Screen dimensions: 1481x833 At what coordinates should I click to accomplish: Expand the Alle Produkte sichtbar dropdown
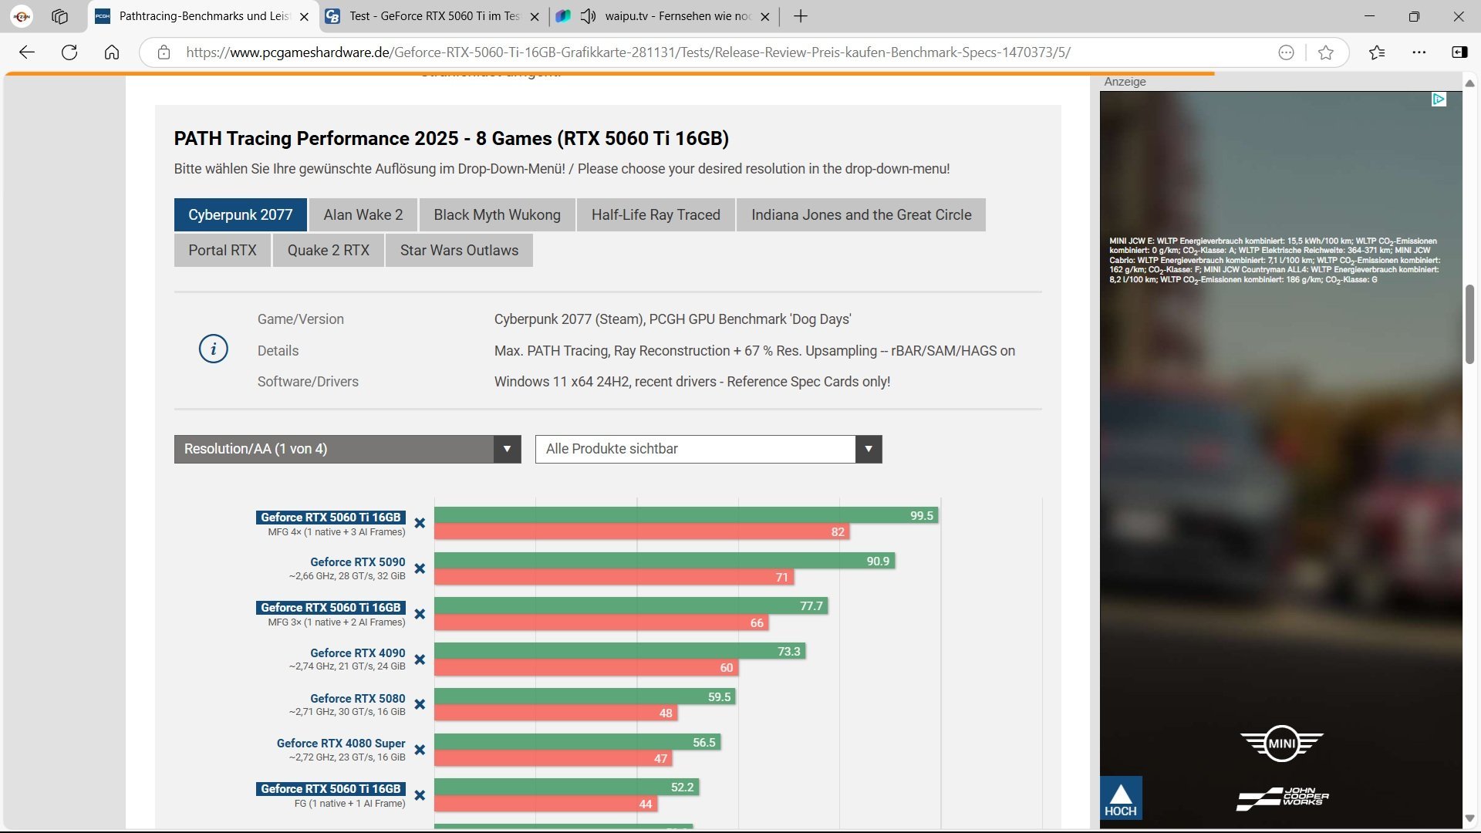pos(708,449)
